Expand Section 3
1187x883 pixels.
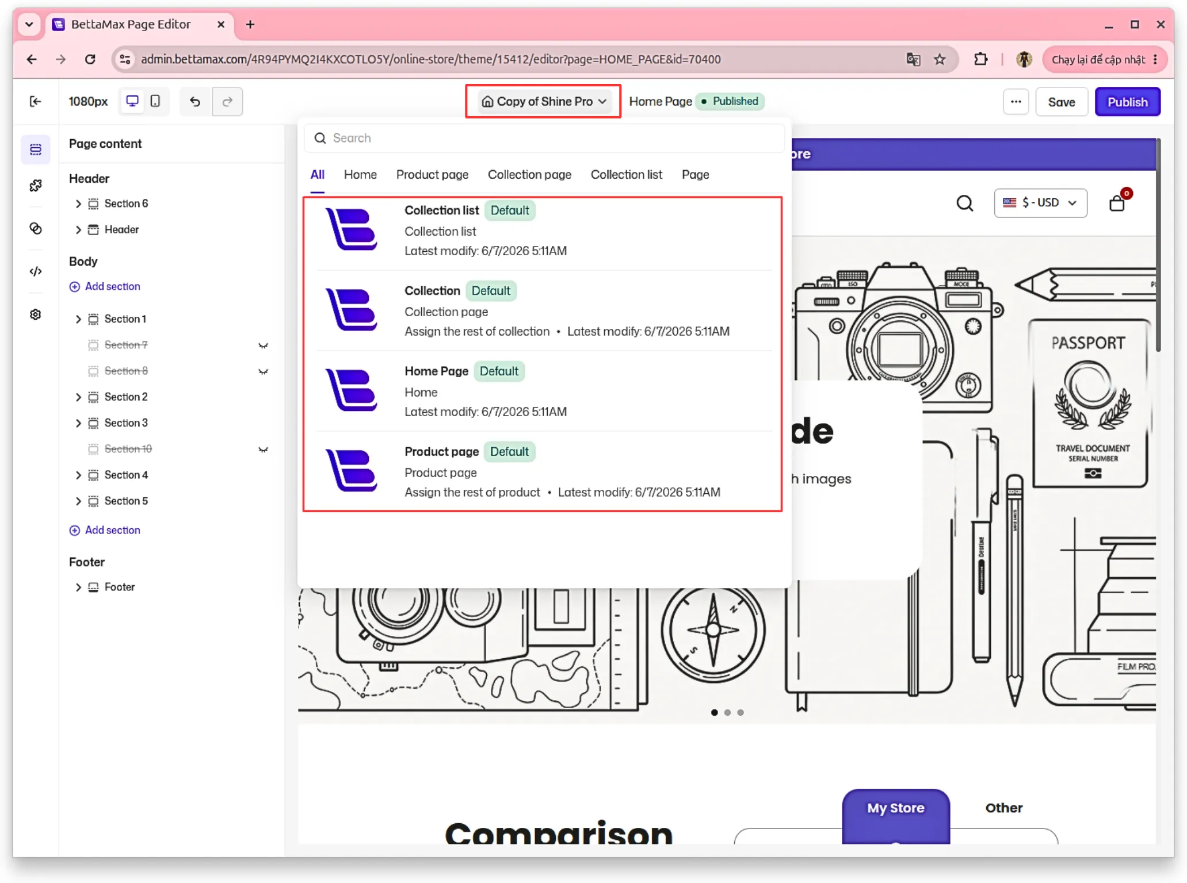(x=78, y=423)
